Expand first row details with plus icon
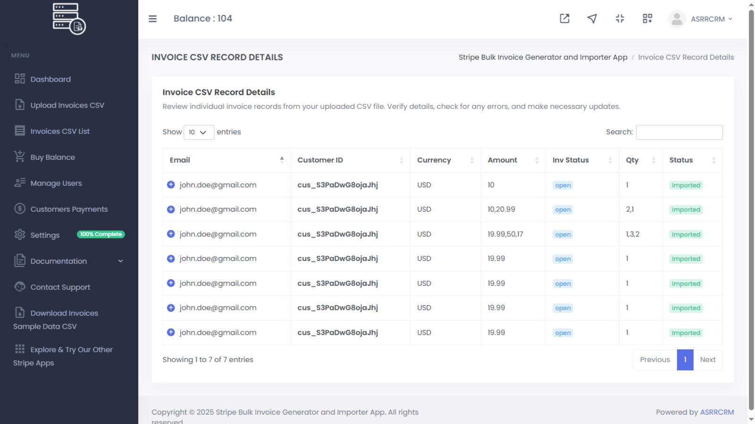Viewport: 755px width, 424px height. [x=171, y=185]
